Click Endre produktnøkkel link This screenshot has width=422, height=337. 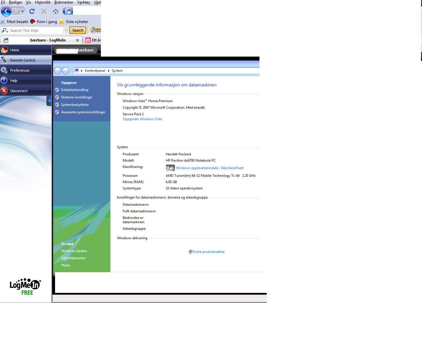209,252
